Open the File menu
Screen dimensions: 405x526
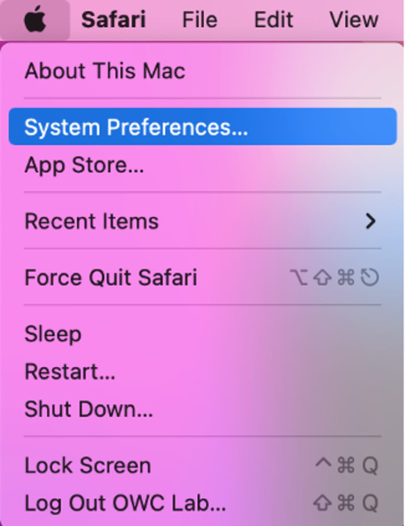[x=200, y=20]
